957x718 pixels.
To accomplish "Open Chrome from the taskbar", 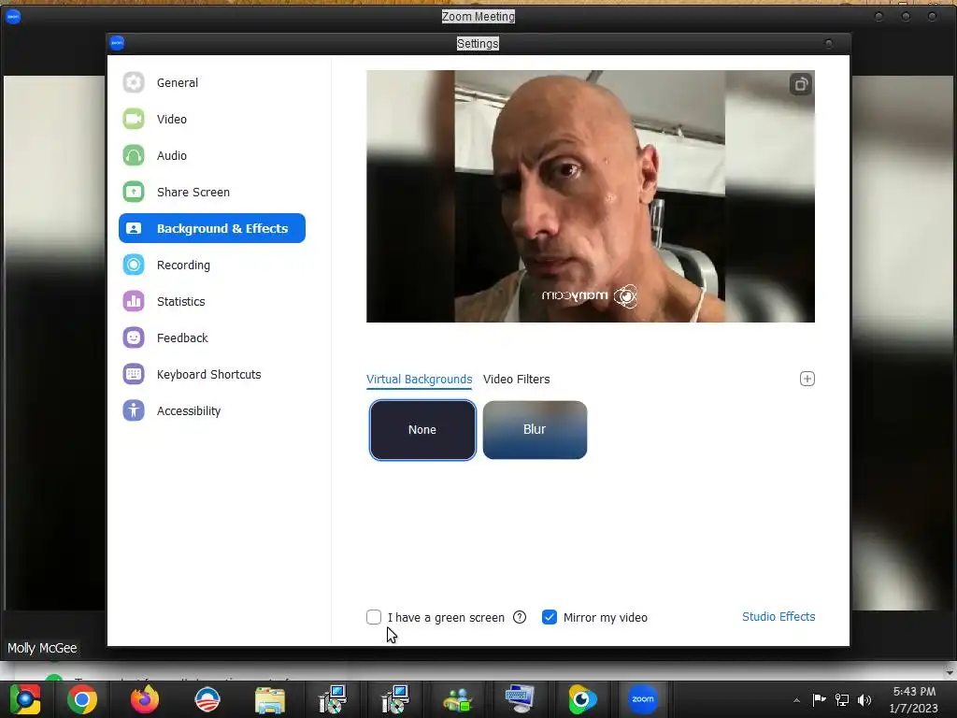I will 82,699.
